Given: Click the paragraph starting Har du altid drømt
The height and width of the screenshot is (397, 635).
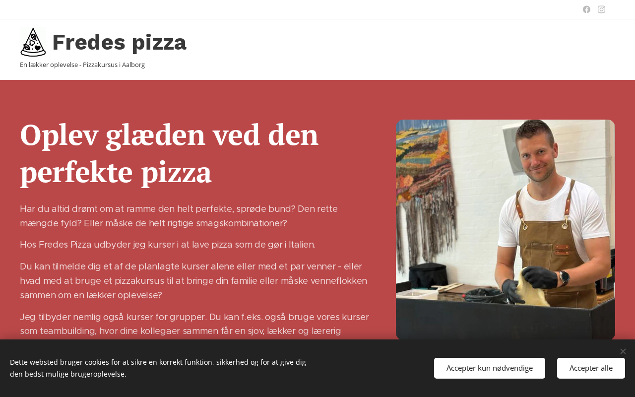Looking at the screenshot, I should pos(179,216).
